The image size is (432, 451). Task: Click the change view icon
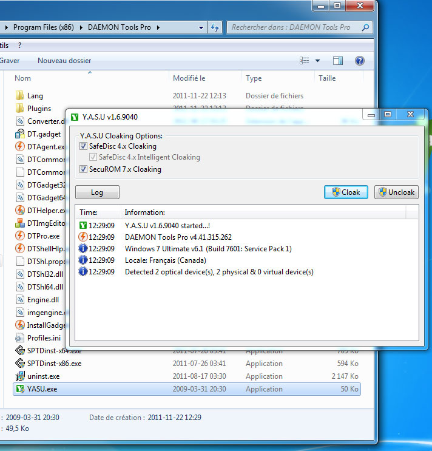point(305,61)
